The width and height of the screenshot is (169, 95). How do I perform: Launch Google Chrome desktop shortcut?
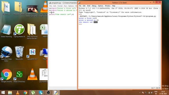pyautogui.click(x=6, y=76)
